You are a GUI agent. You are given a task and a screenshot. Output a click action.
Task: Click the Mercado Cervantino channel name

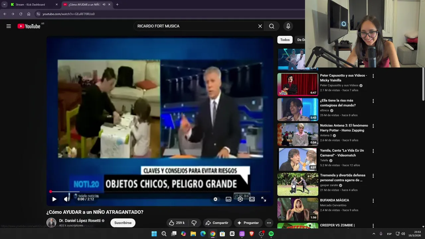point(333,205)
